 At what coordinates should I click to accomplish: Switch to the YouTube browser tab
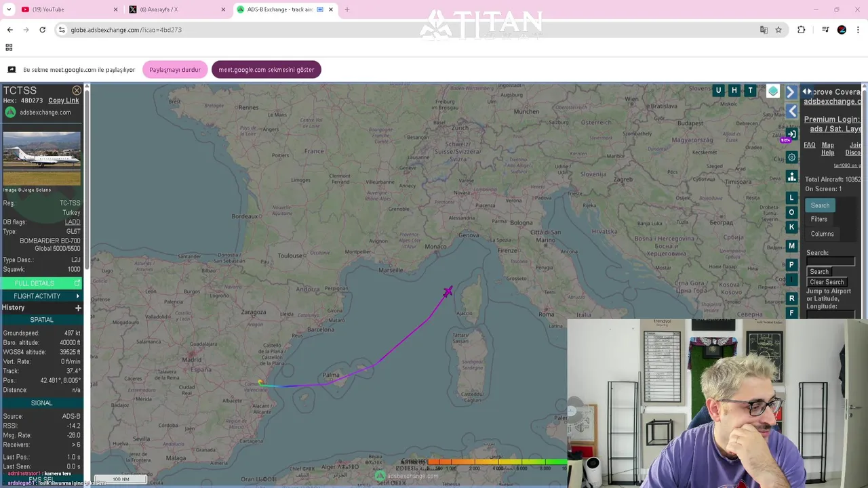pos(68,9)
